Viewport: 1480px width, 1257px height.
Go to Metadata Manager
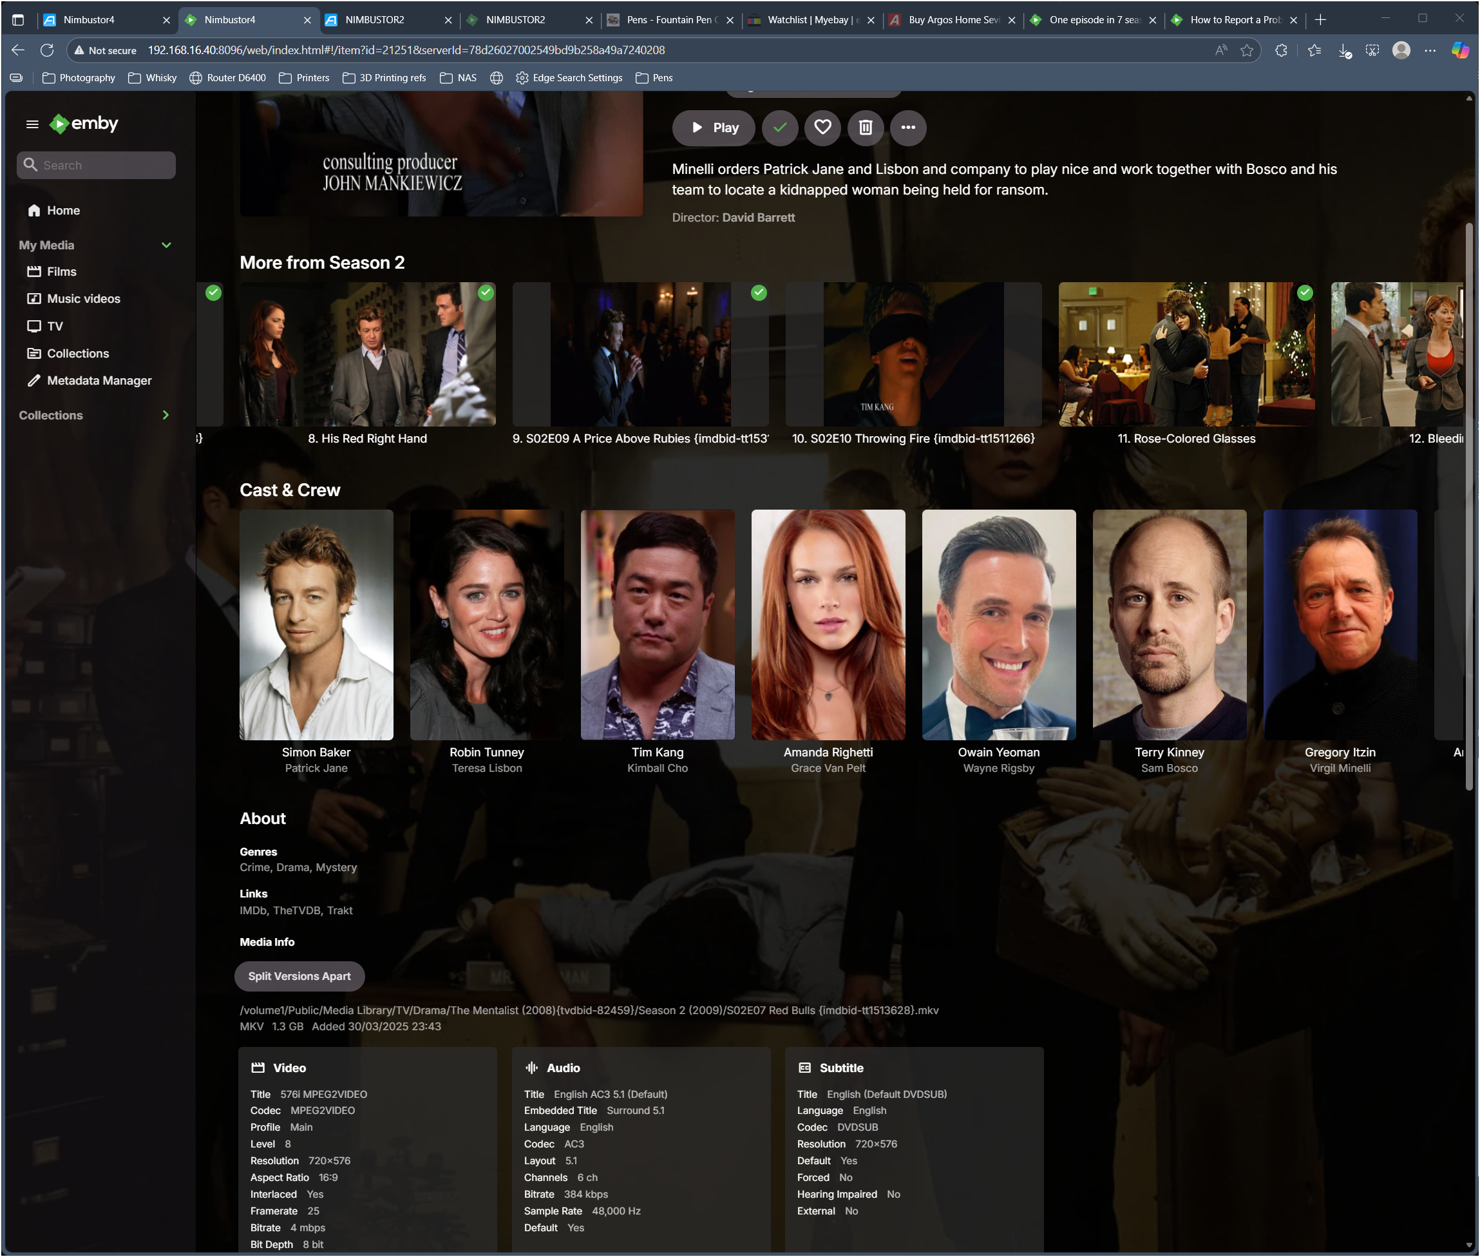pos(99,381)
